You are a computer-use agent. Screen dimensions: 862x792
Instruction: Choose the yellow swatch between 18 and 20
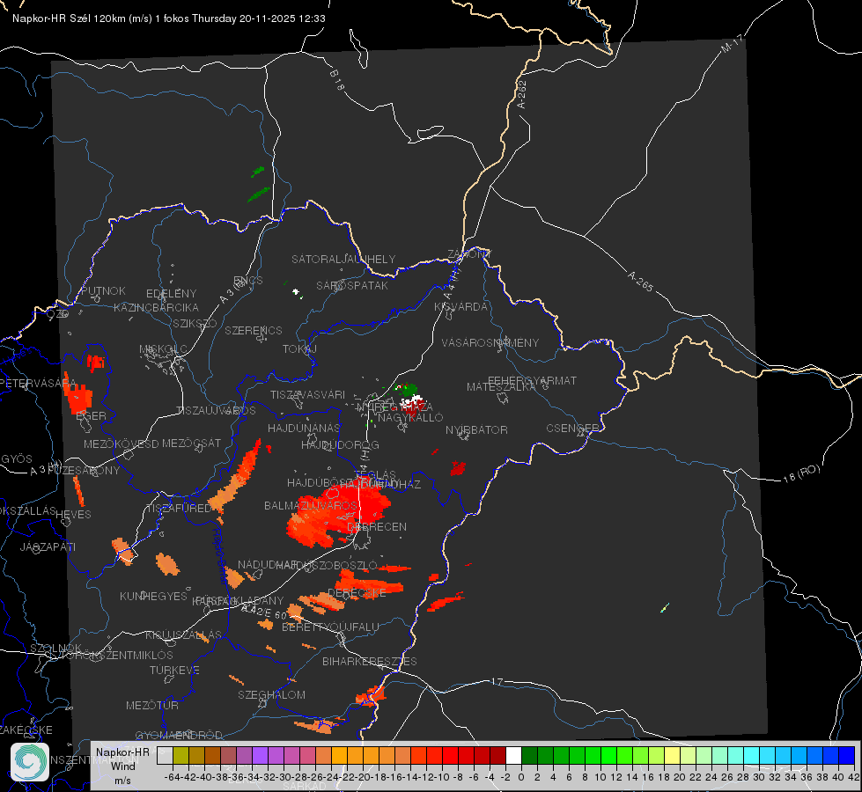(x=673, y=755)
